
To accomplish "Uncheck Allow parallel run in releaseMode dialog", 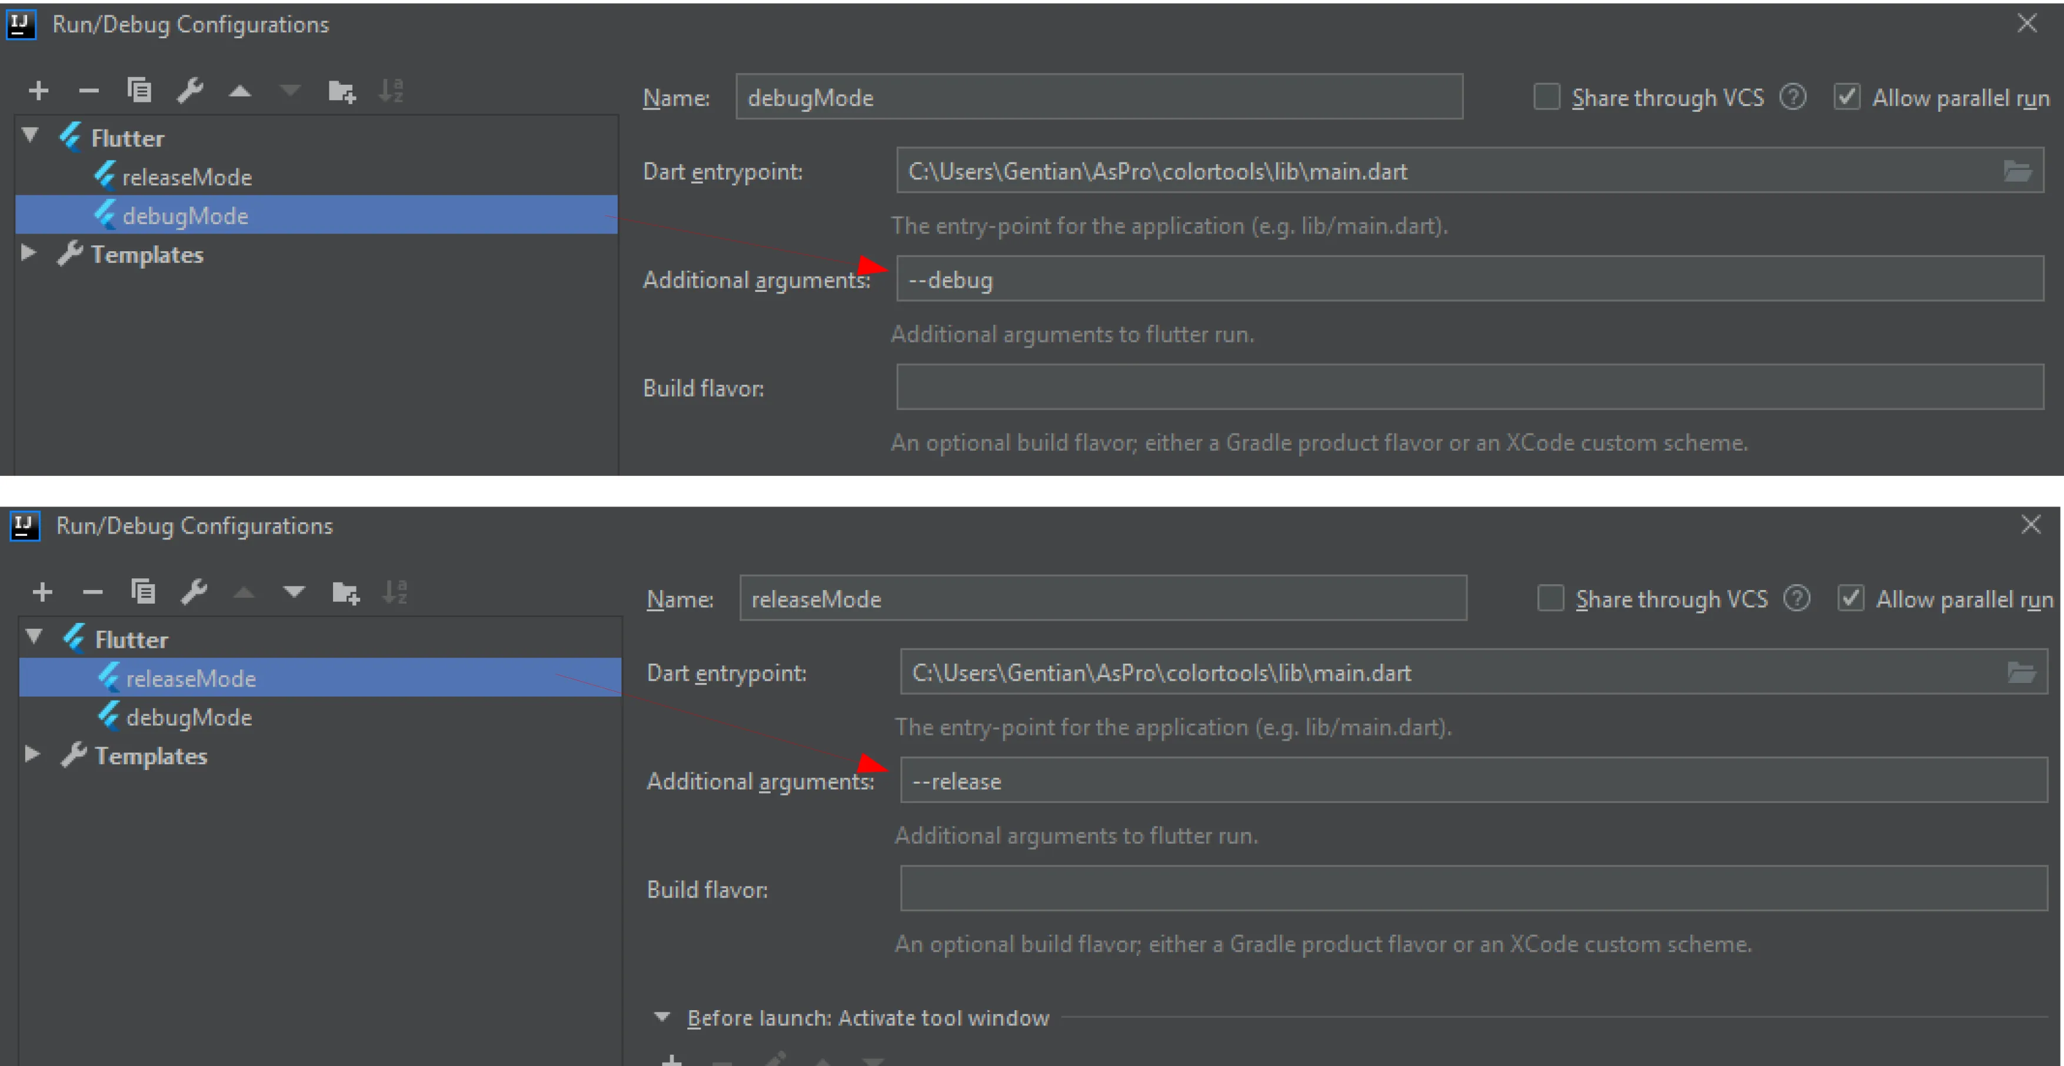I will pos(1850,599).
